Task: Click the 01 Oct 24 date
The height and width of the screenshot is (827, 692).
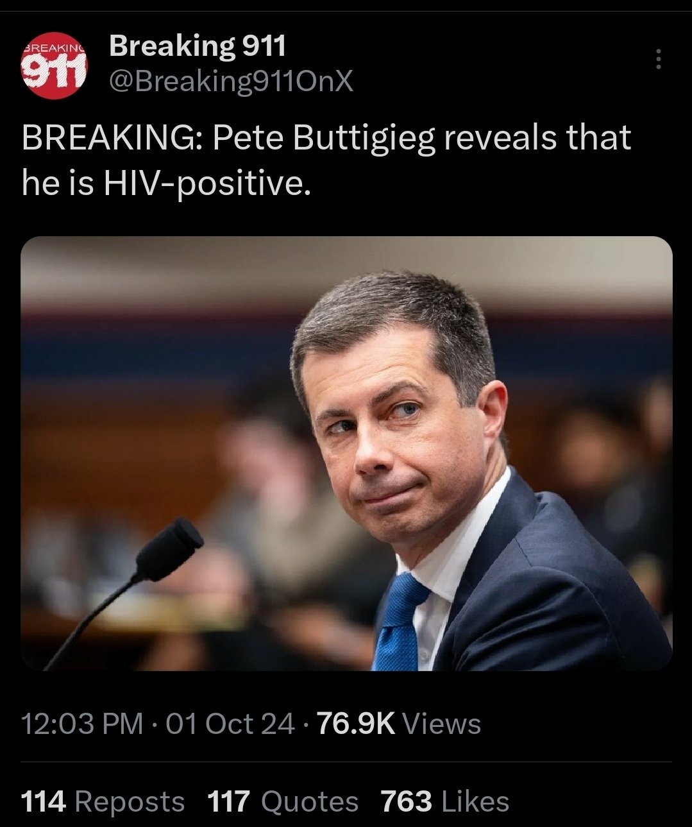Action: point(231,724)
